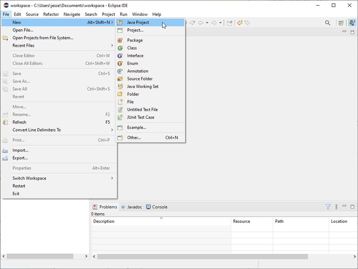Sort by the Description column header
This screenshot has width=358, height=269.
tap(104, 221)
